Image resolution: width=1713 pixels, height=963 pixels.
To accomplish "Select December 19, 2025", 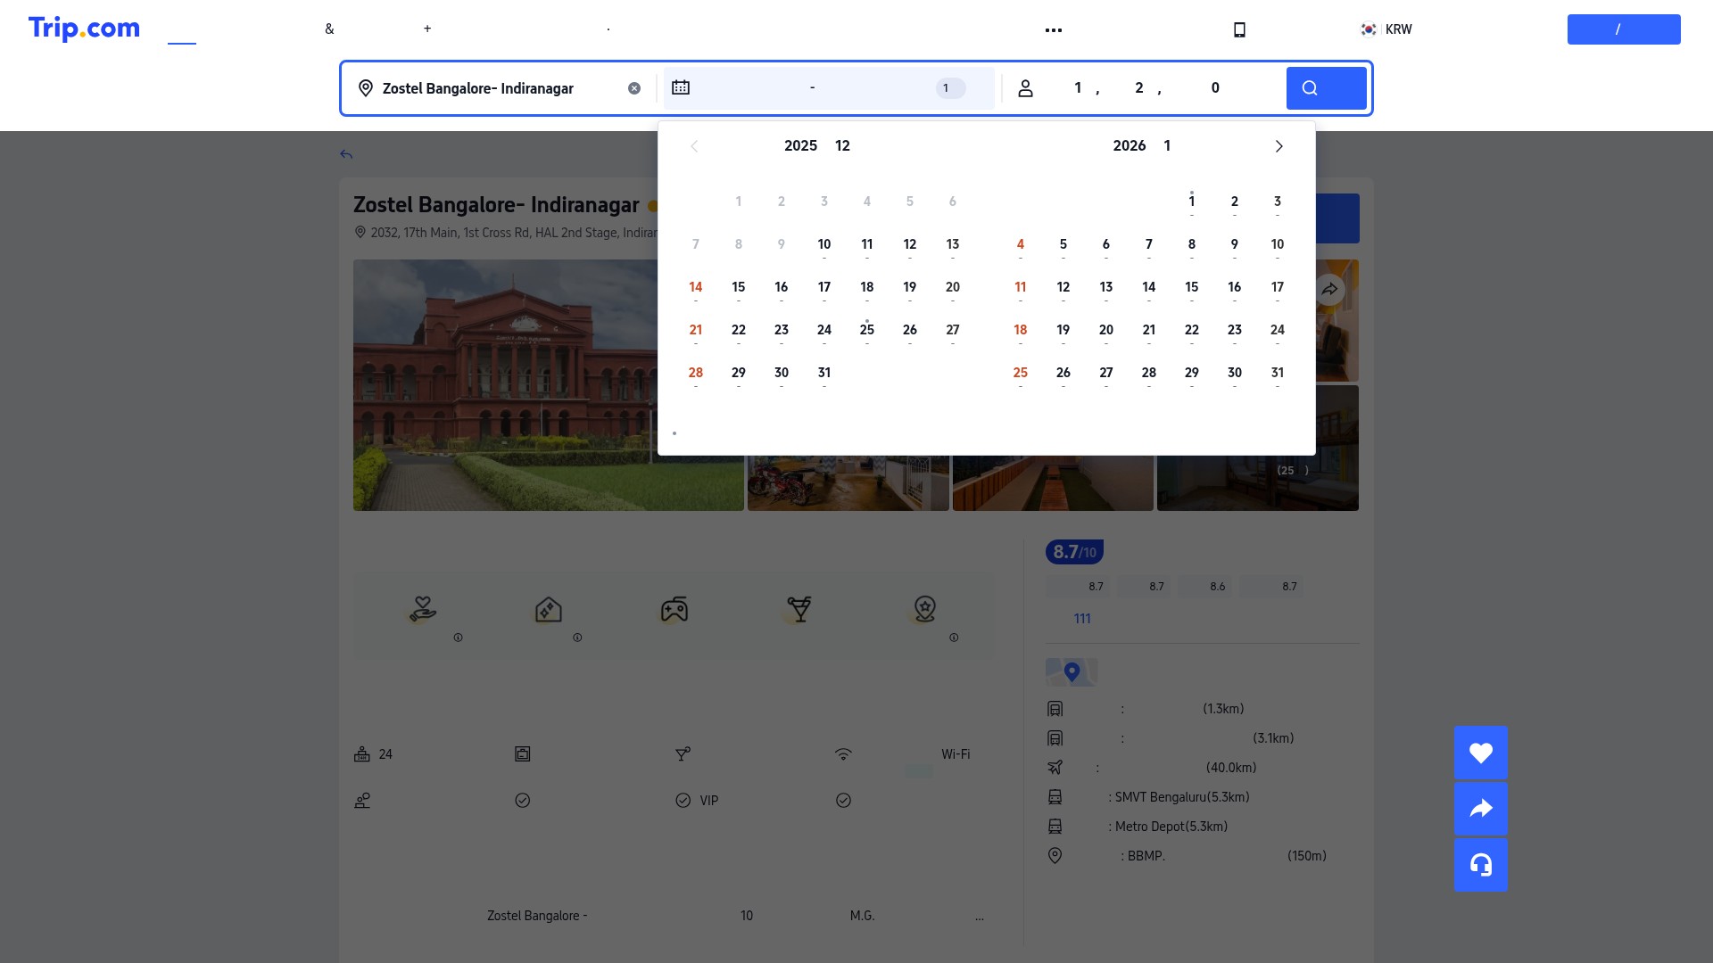I will (x=910, y=287).
